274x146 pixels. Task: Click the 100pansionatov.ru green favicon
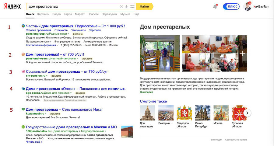[x=23, y=127]
